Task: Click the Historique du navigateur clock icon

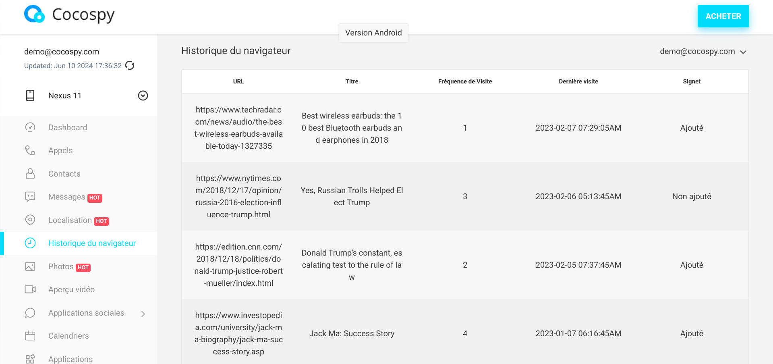Action: 30,243
